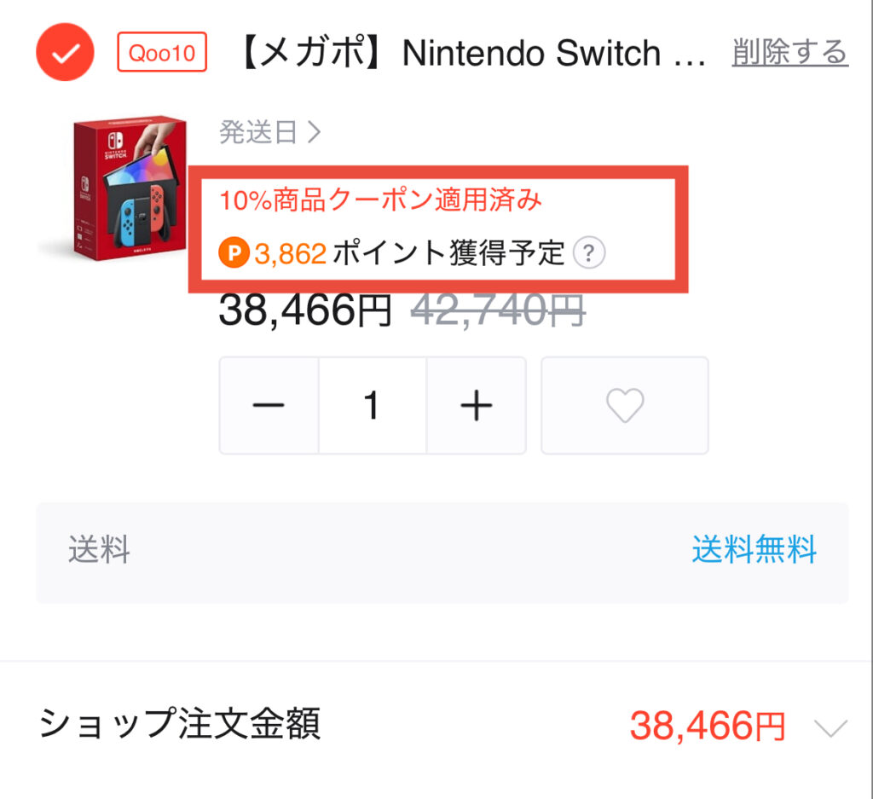Click the 10%商品クーポン適用済み coupon text

[381, 200]
